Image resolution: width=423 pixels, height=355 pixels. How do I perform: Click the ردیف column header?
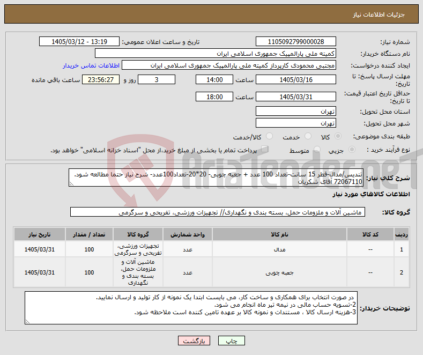click(x=402, y=234)
